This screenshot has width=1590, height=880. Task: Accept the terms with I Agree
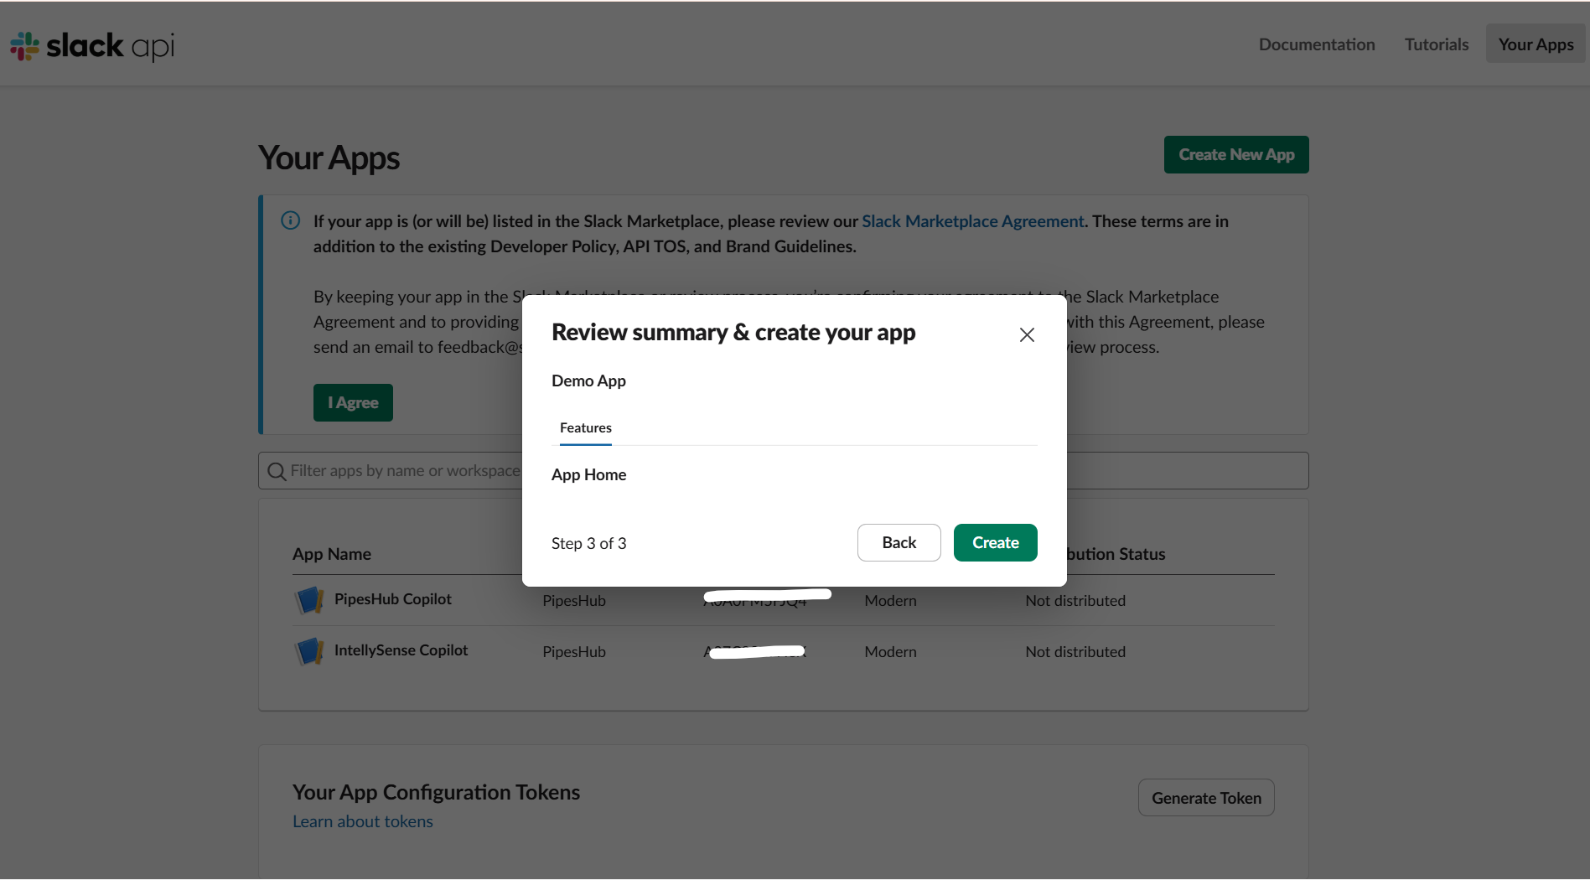click(352, 402)
